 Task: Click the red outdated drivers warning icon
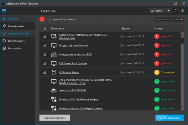pyautogui.click(x=42, y=19)
